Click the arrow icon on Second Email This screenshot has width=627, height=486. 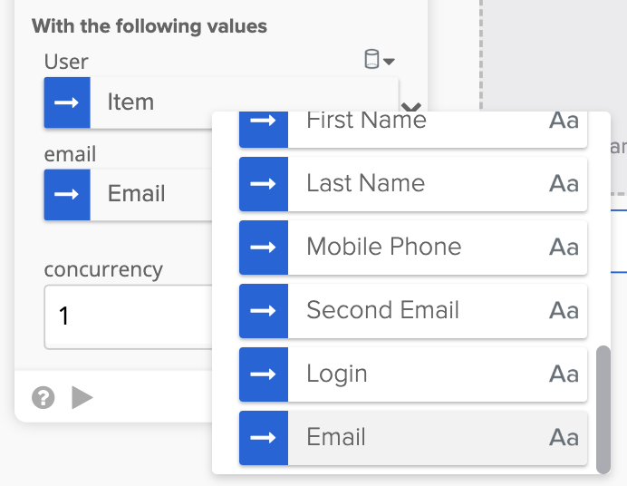[x=263, y=310]
